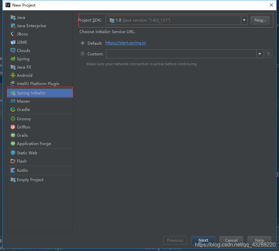Choose Groovy project type

[40, 119]
